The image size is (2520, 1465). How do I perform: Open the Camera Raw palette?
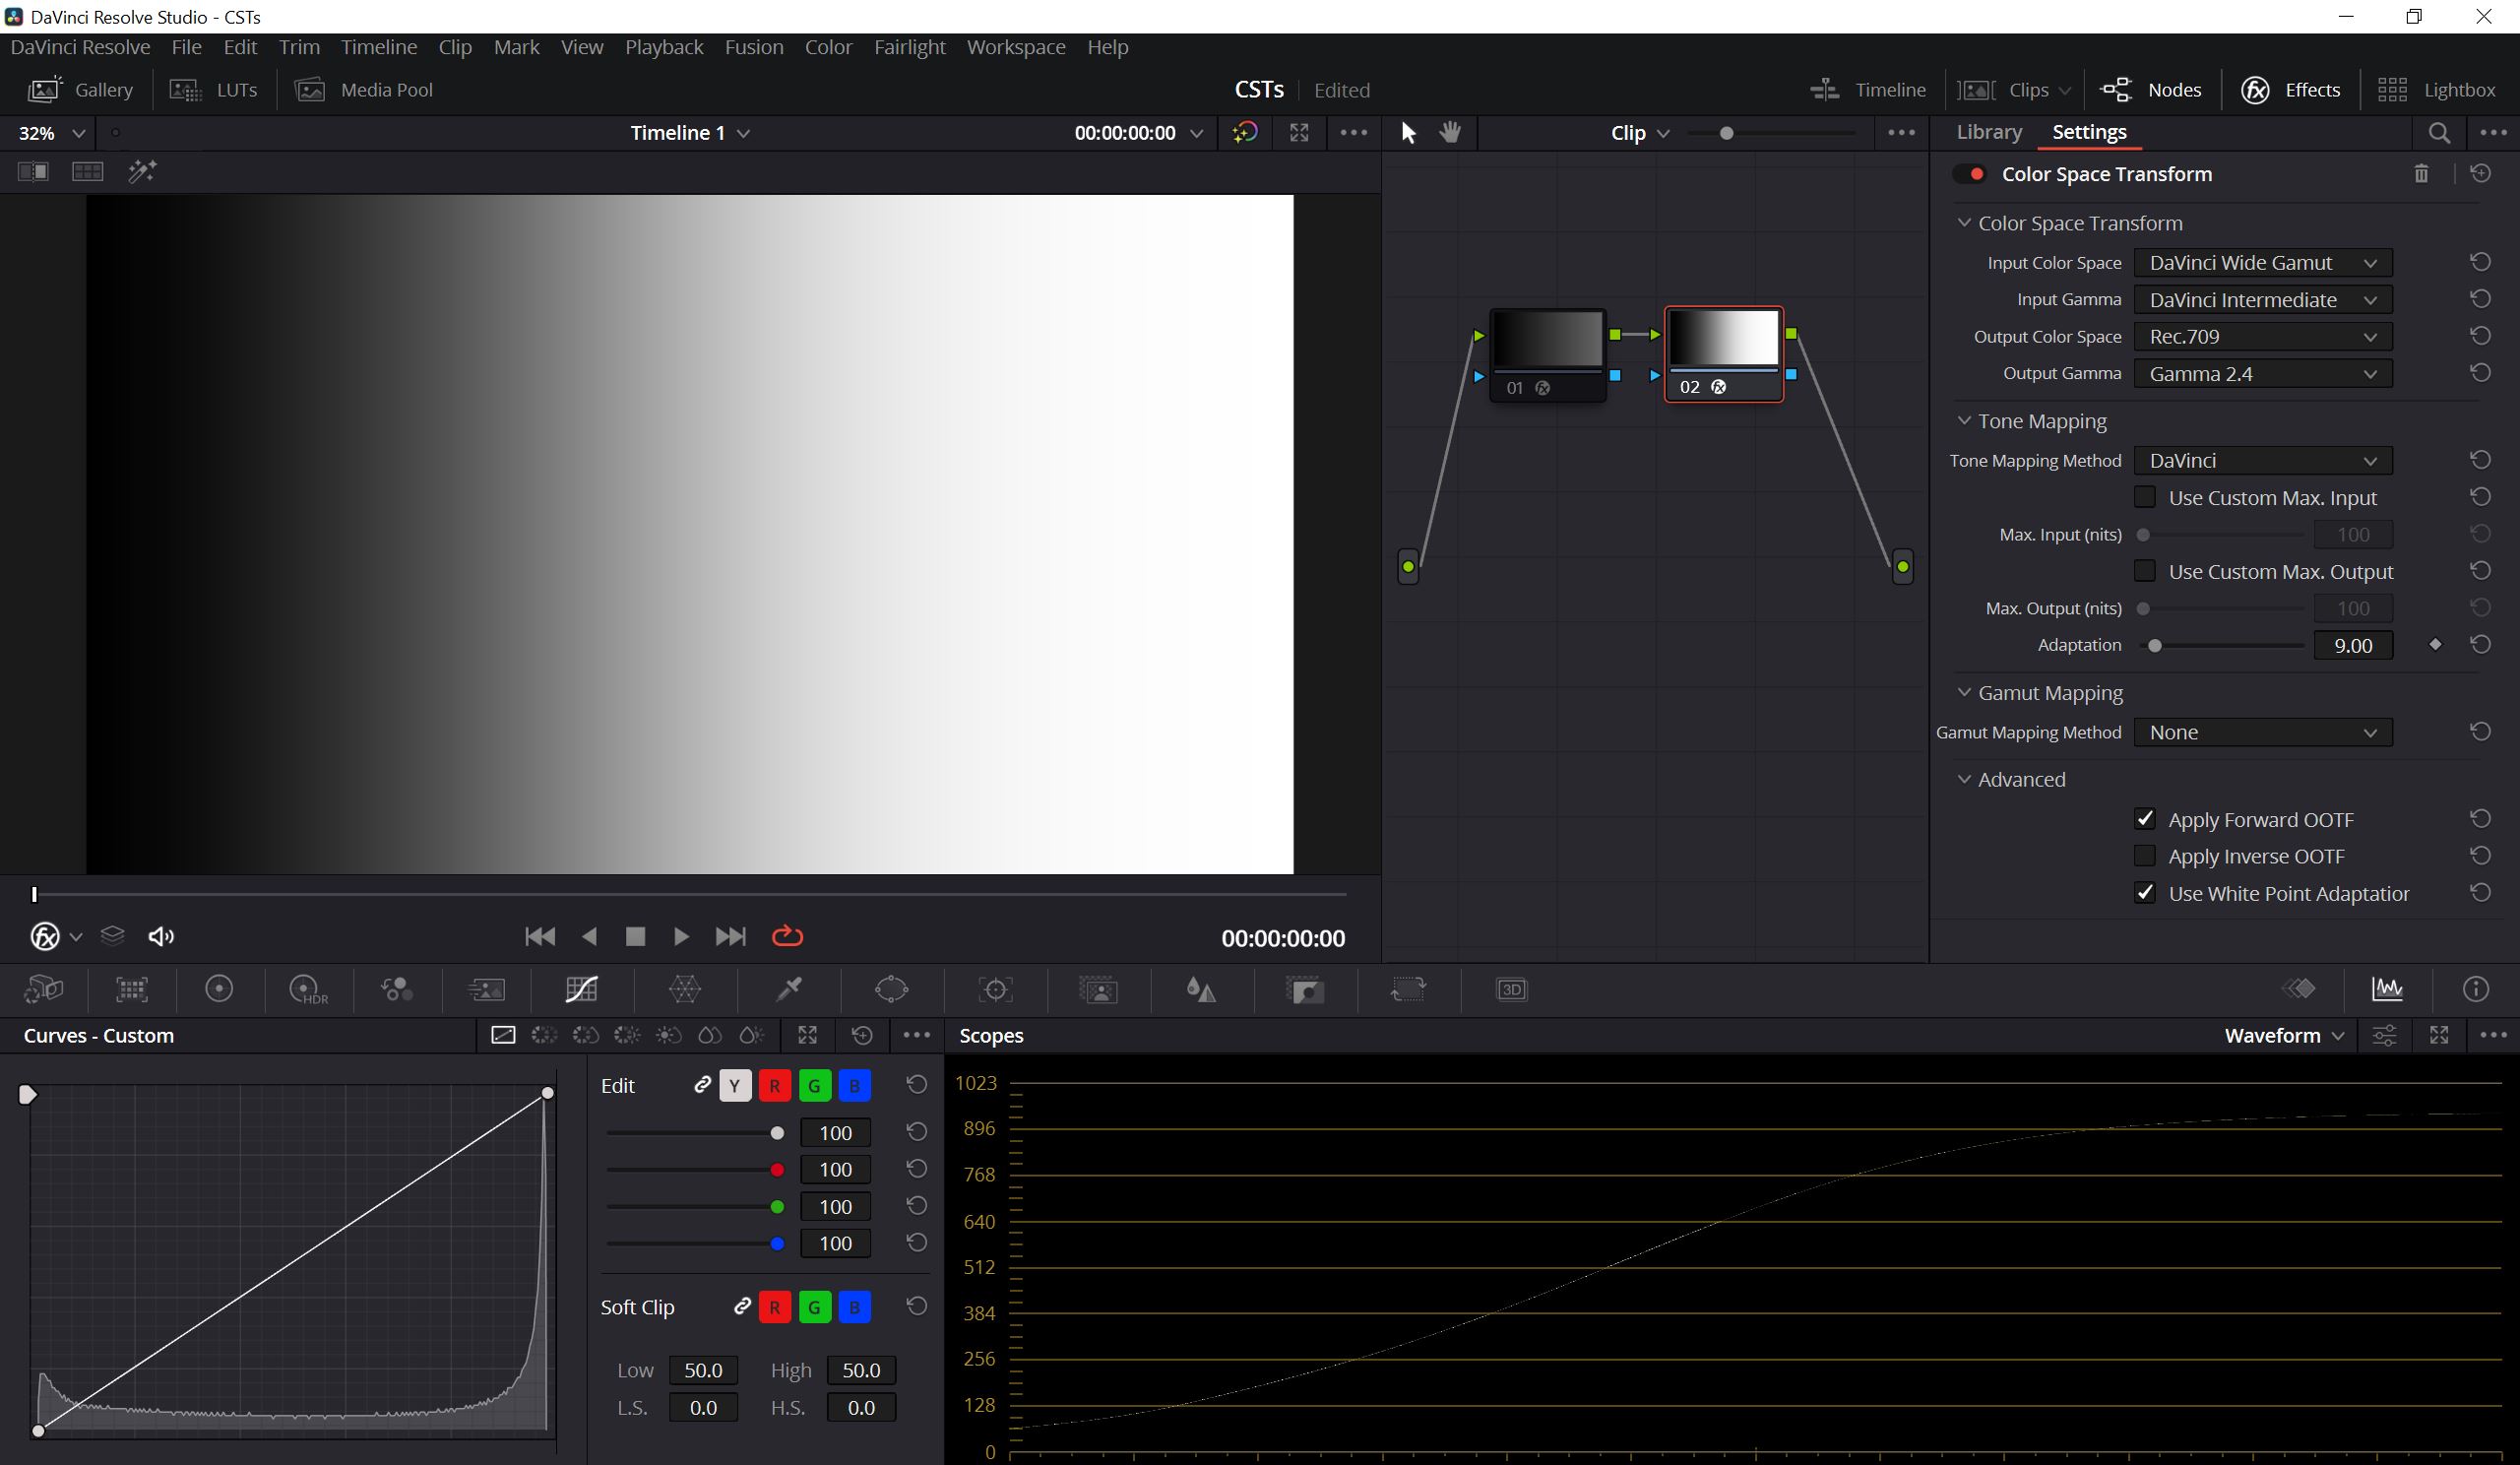44,989
